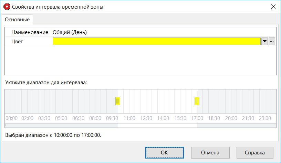Click the red app icon in title bar
The height and width of the screenshot is (163, 281).
click(7, 7)
